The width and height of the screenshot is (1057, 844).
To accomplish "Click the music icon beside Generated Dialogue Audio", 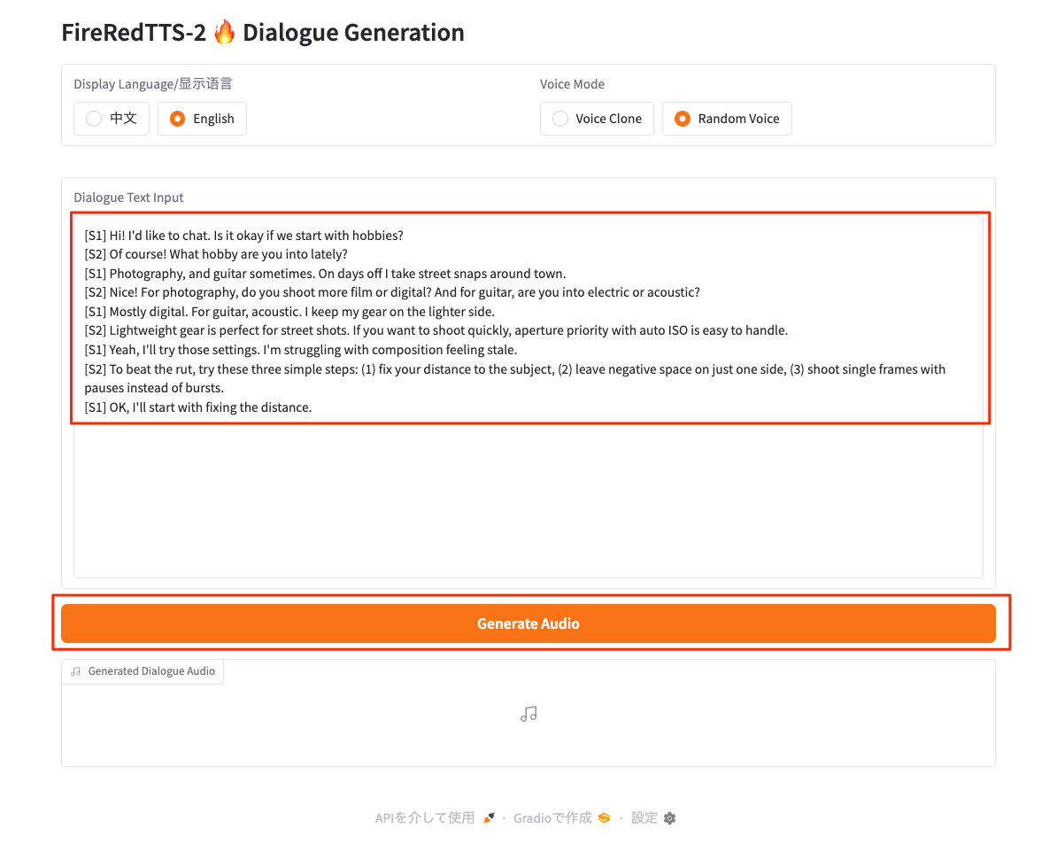I will point(75,671).
